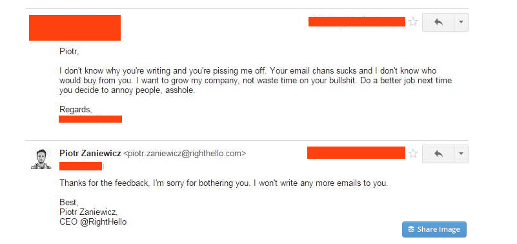
Task: Expand the redacted recipient line under Piotr's name
Action: (x=81, y=166)
